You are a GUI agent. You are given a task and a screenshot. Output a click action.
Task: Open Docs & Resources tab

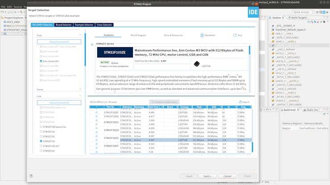173,35
